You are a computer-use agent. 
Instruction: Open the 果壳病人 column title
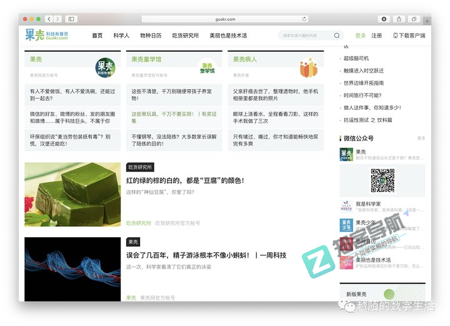click(245, 59)
